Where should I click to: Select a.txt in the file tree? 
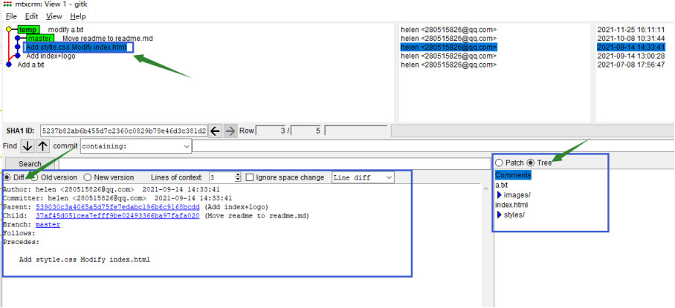[502, 185]
